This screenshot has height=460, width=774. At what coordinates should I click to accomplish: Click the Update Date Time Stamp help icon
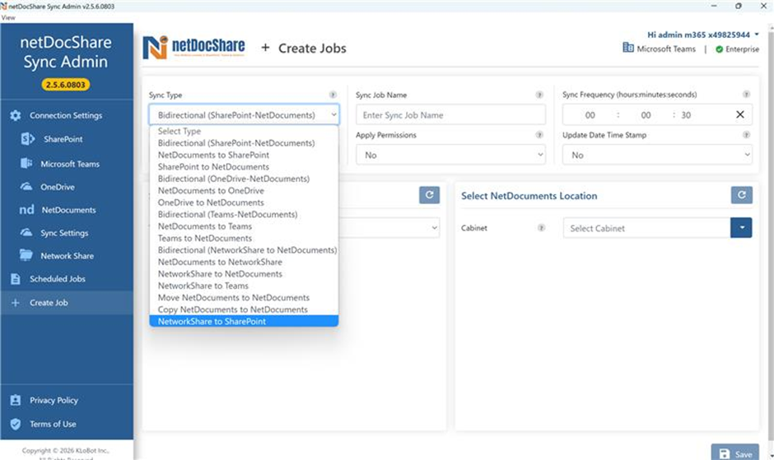coord(746,135)
